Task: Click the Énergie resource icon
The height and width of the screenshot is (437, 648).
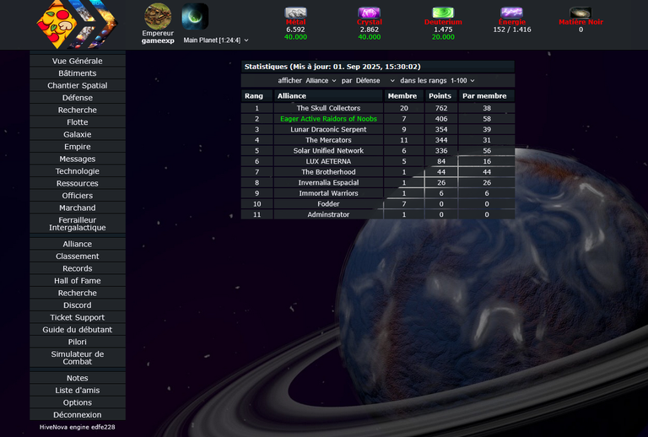Action: pyautogui.click(x=511, y=13)
